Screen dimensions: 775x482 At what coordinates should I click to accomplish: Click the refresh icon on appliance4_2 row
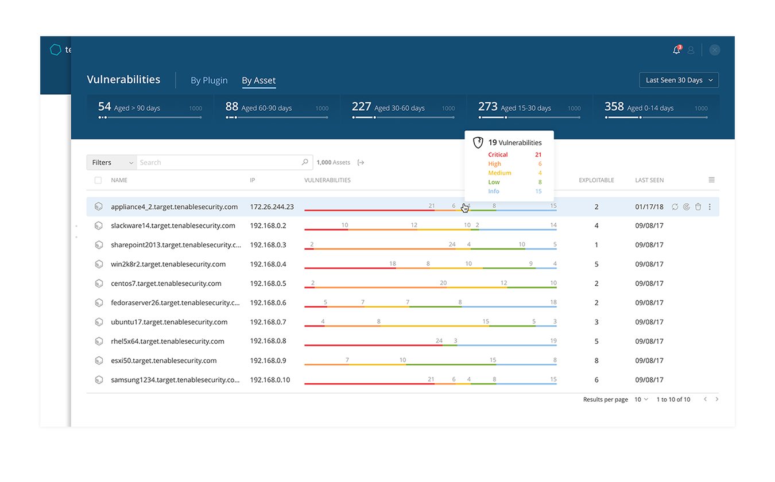675,207
